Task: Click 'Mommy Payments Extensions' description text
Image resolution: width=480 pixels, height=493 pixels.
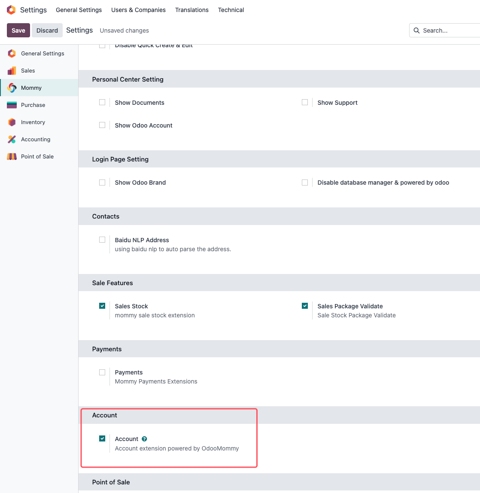Action: pyautogui.click(x=156, y=381)
